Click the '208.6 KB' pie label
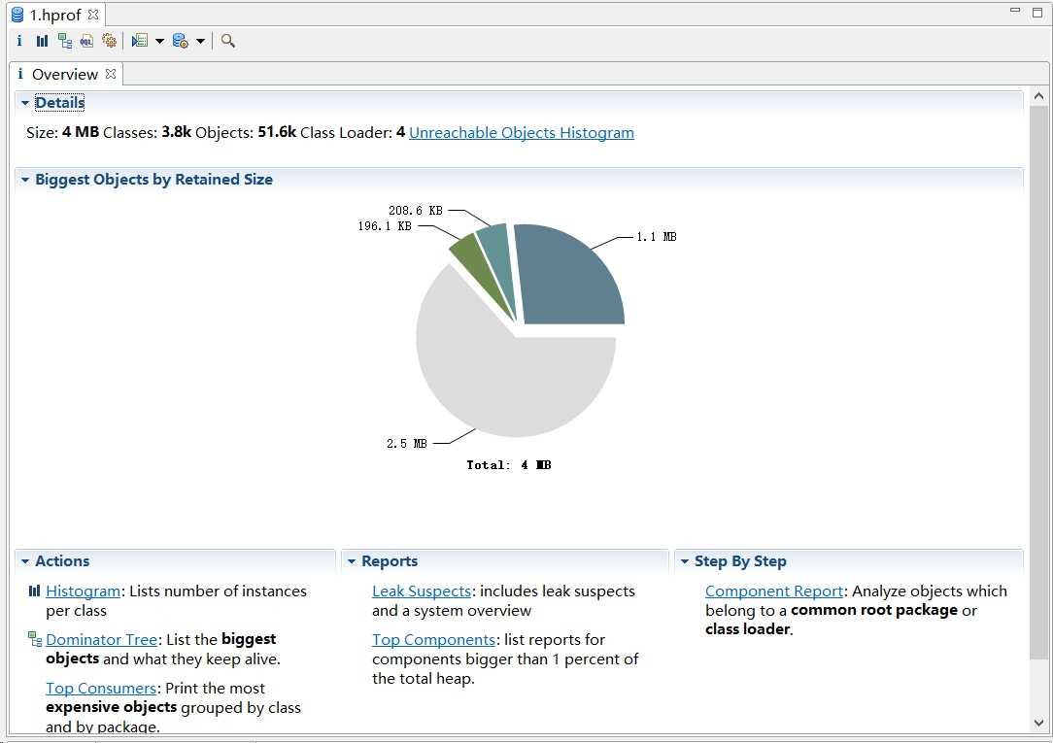 (x=416, y=211)
